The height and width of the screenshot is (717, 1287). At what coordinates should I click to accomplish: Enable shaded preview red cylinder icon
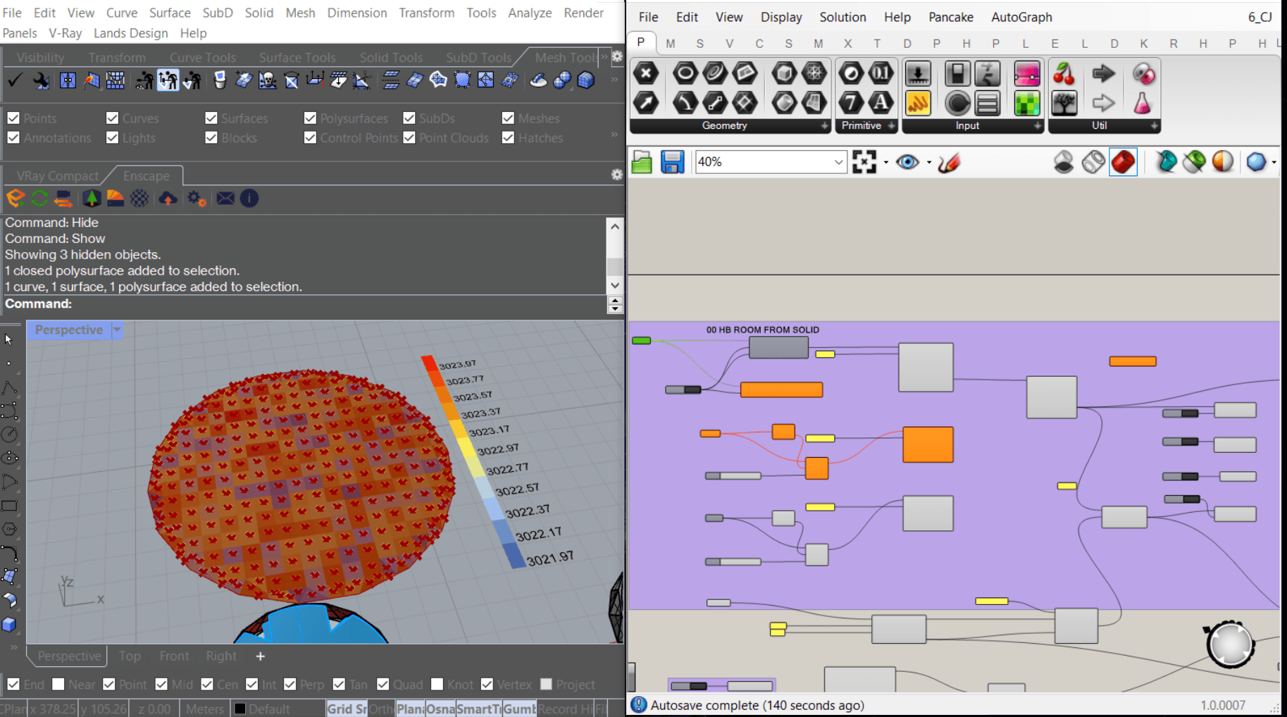(x=1123, y=162)
